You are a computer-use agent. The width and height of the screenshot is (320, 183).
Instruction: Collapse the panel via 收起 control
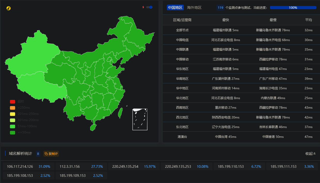click(x=310, y=153)
